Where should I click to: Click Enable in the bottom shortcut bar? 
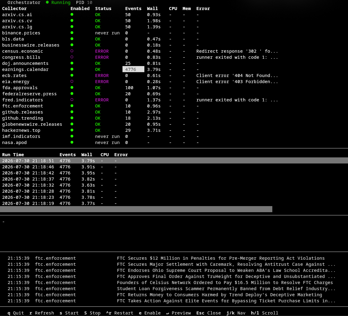[150, 313]
